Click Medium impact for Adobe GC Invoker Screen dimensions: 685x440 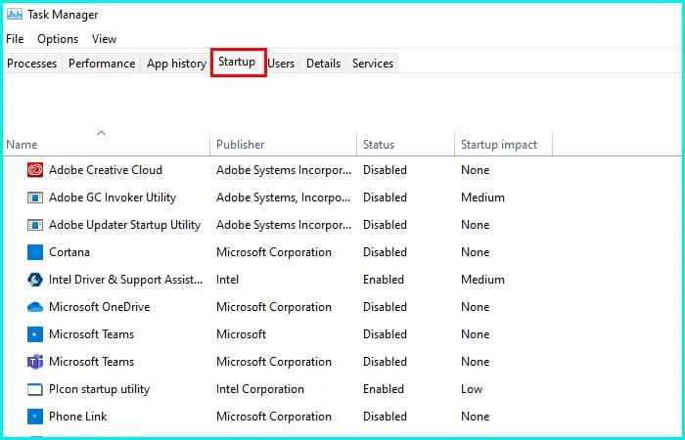coord(482,198)
